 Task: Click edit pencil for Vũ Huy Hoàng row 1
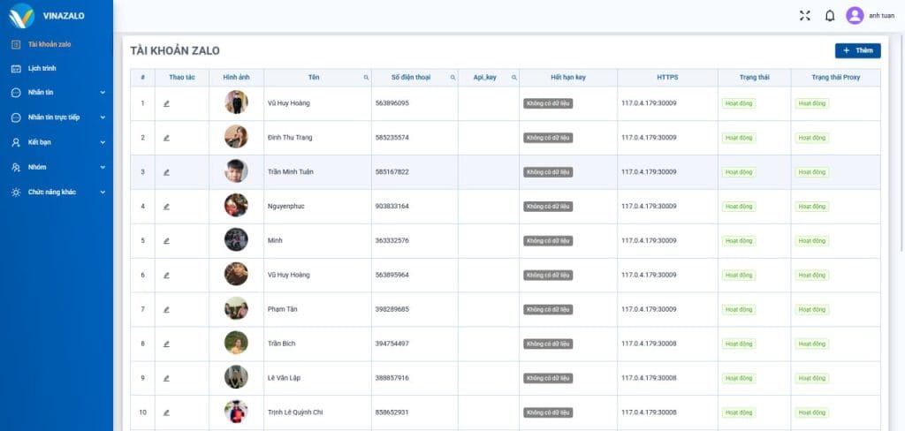166,103
